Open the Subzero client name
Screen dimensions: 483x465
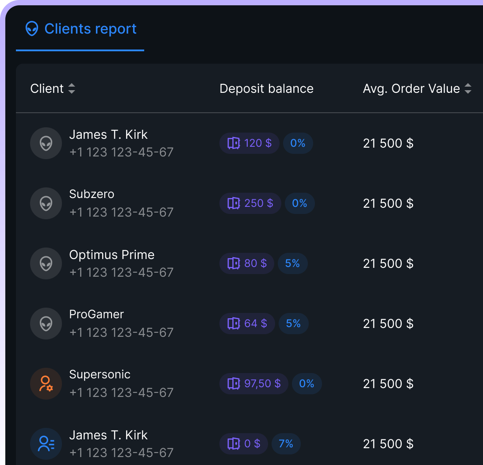(92, 194)
